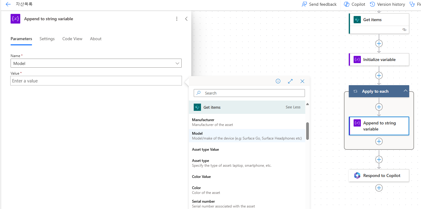Open the three-dot menu for Append to string variable

[177, 19]
